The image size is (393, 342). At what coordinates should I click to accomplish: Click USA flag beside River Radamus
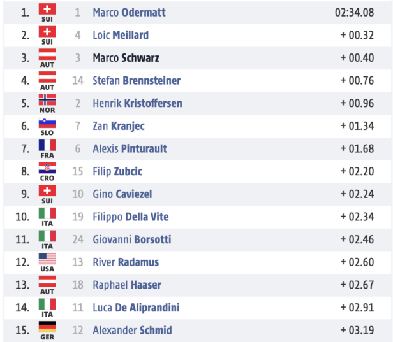47,259
